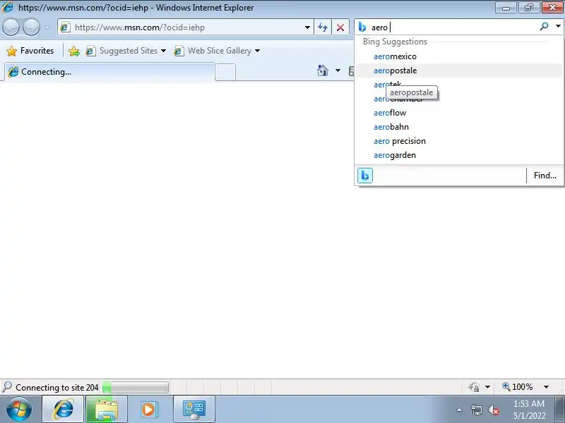Click the status bar magnifier icon
The image size is (565, 423).
click(7, 387)
